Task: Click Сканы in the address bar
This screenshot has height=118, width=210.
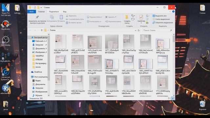Action: point(52,30)
